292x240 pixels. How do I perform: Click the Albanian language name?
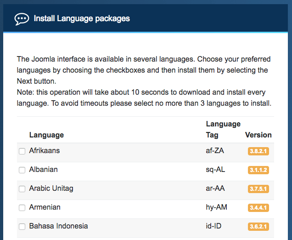coord(44,170)
